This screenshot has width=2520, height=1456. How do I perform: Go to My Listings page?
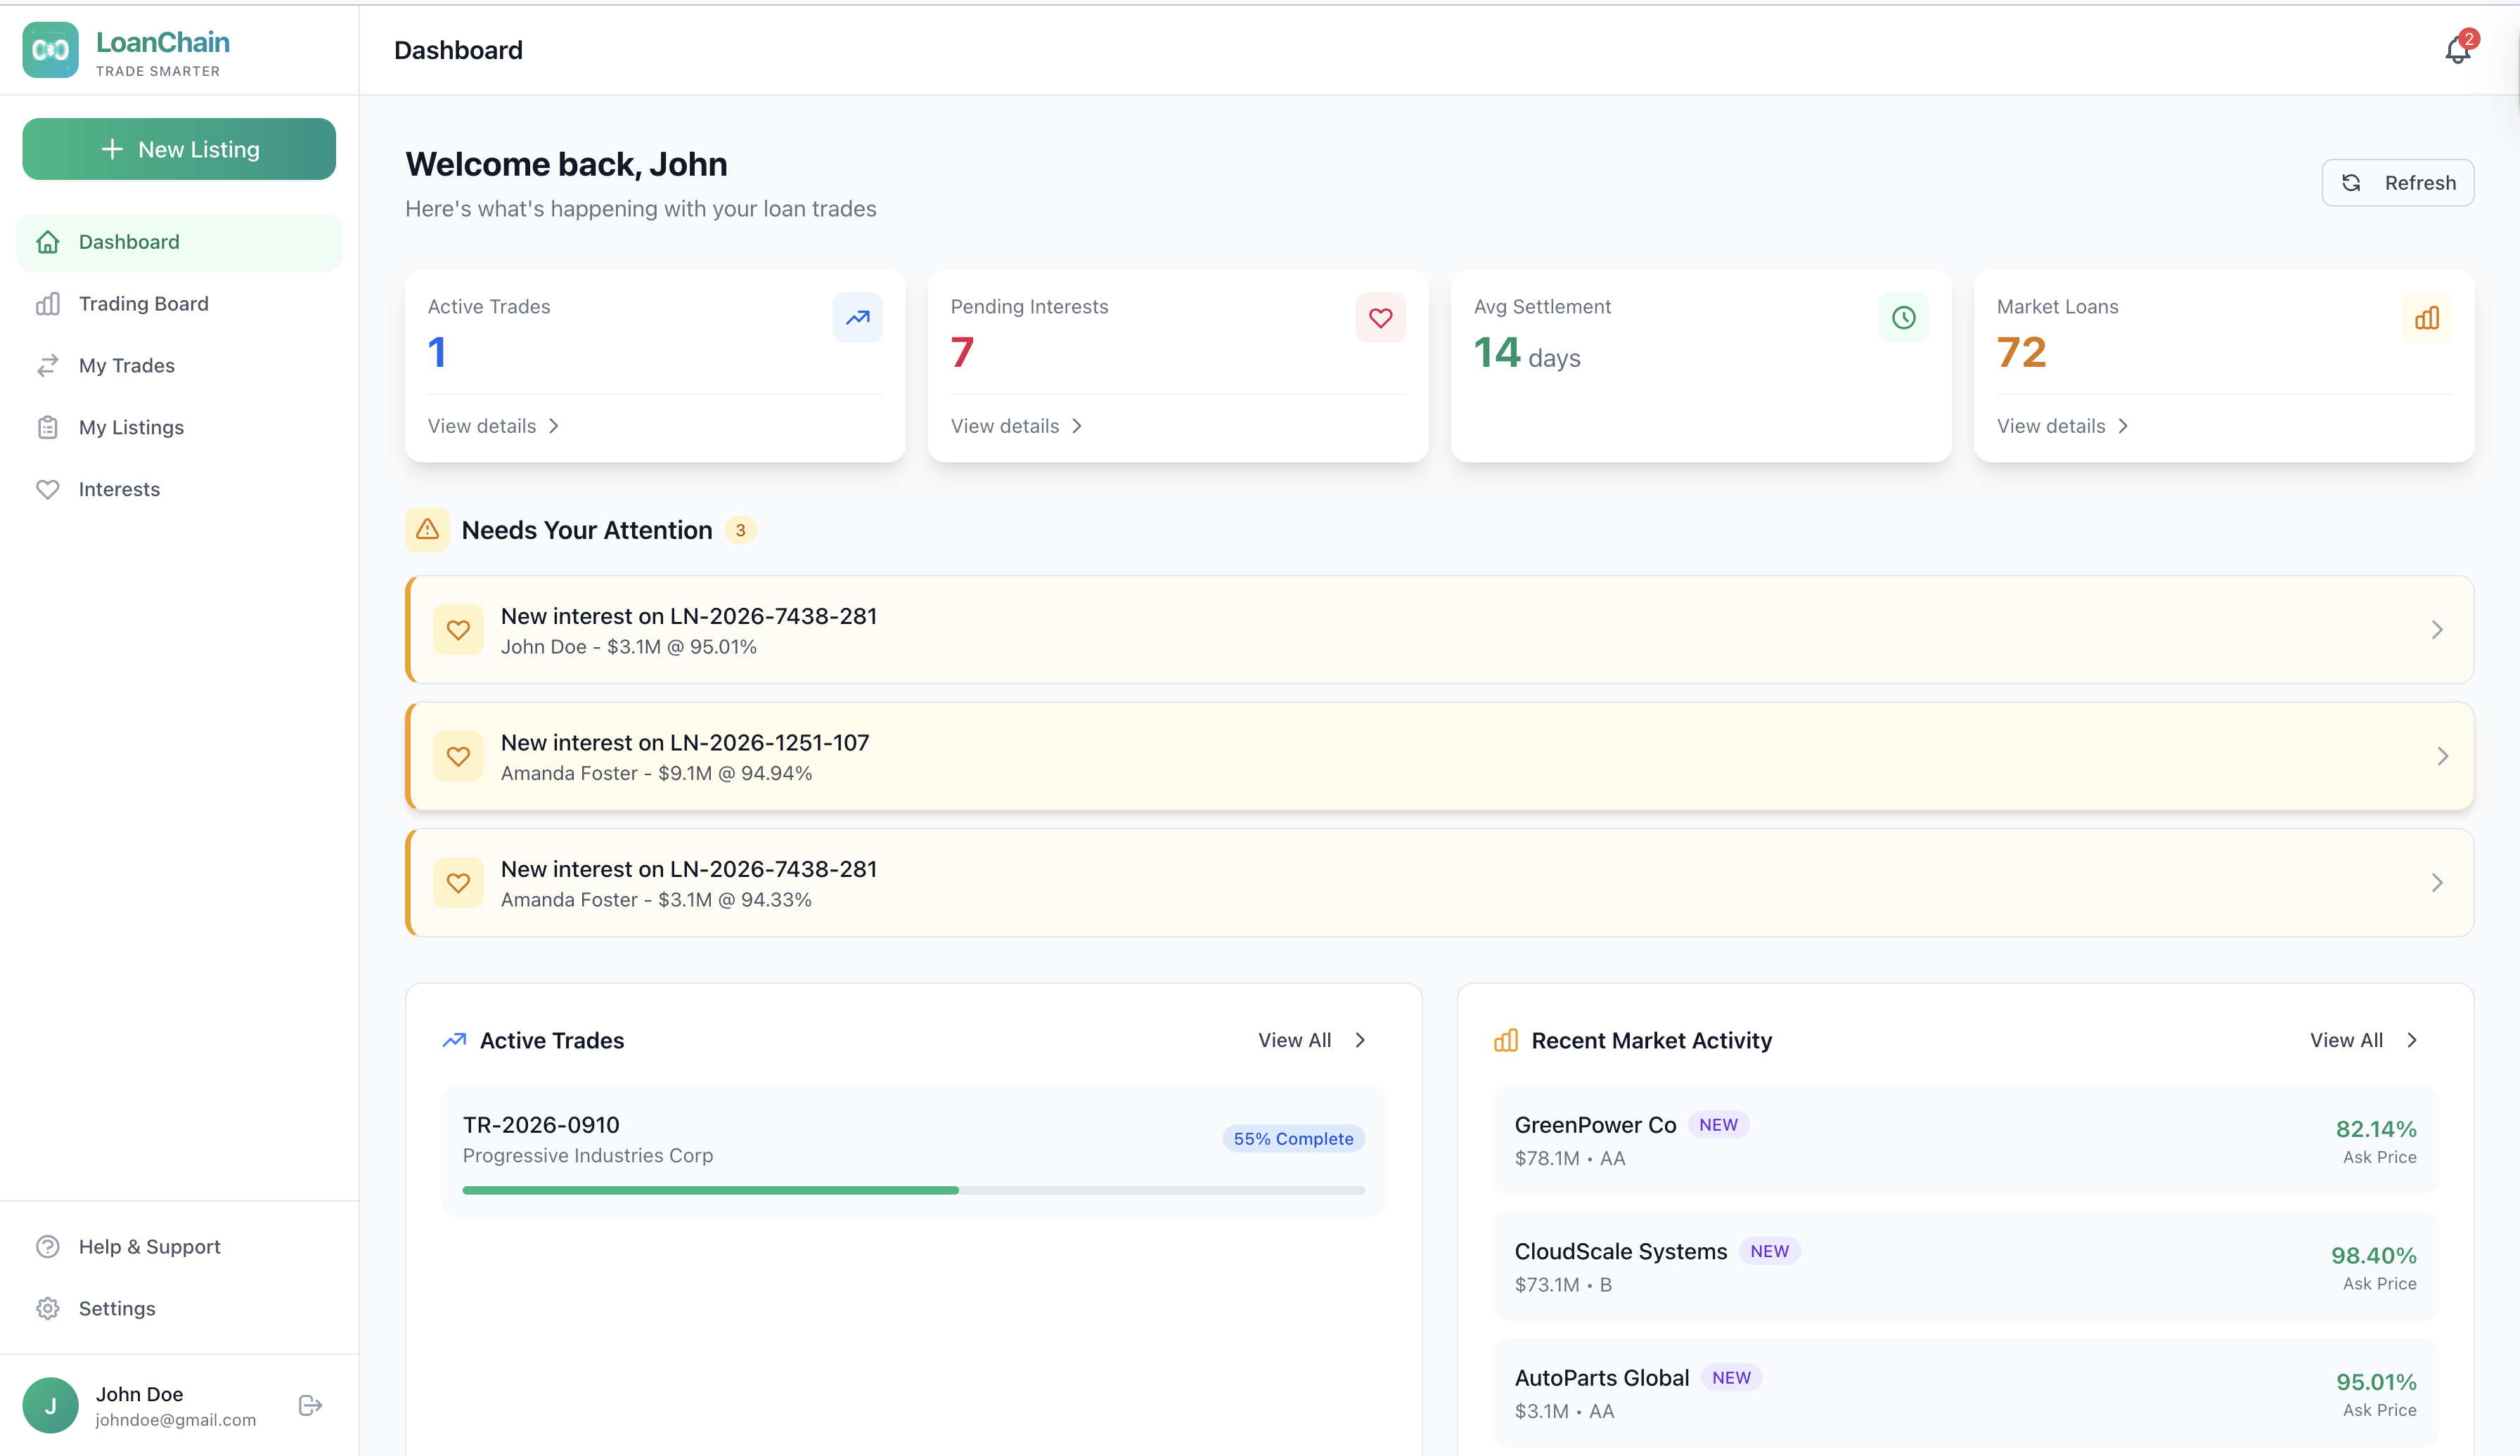[x=131, y=428]
